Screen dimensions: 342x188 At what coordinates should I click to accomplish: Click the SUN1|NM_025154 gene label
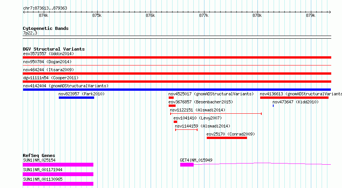click(x=39, y=160)
